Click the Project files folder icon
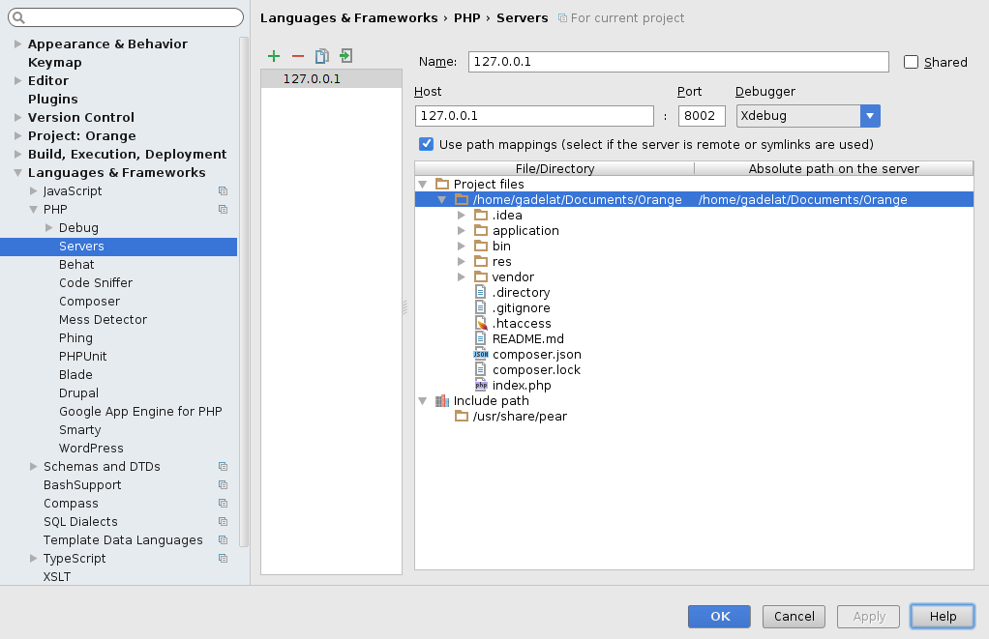Screen dimensions: 989x639 (442, 184)
